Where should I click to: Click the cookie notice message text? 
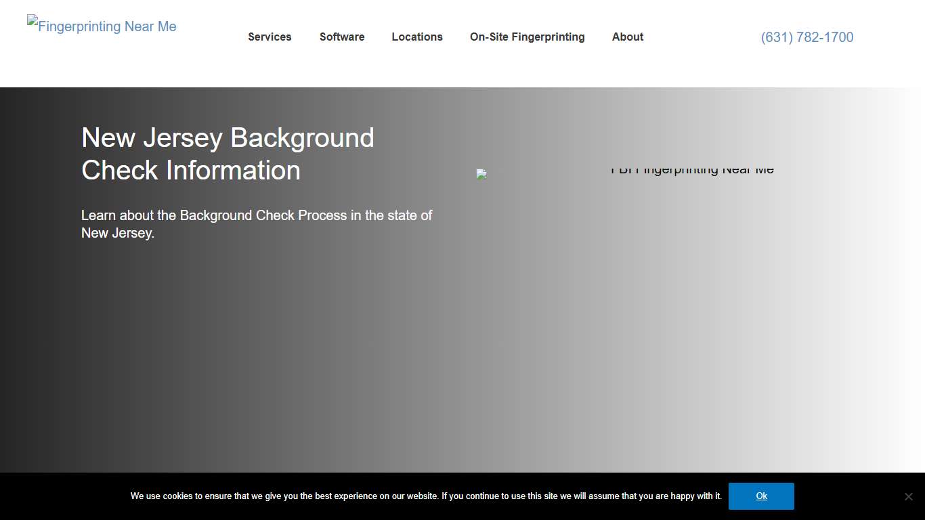tap(426, 496)
